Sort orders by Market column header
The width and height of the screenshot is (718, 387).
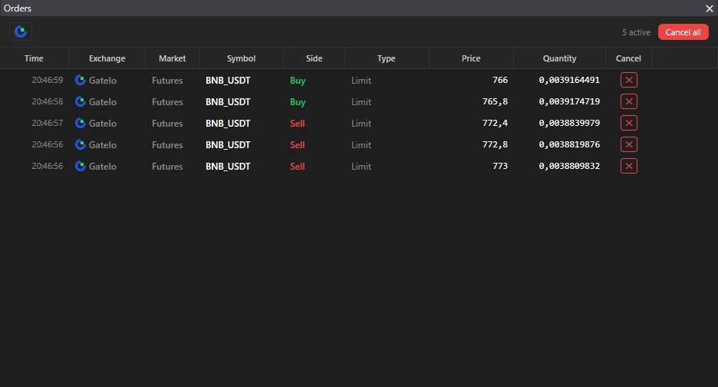tap(172, 58)
